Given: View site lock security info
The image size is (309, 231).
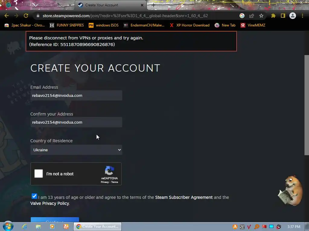Looking at the screenshot, I should click(x=38, y=16).
